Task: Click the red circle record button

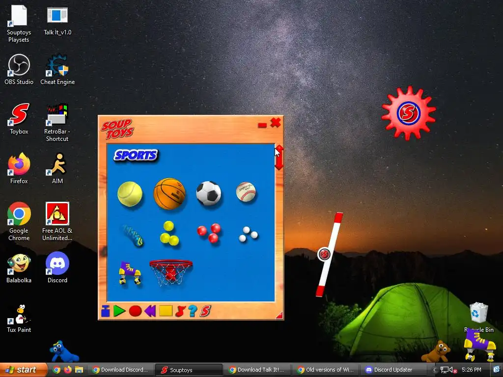Action: (x=135, y=311)
